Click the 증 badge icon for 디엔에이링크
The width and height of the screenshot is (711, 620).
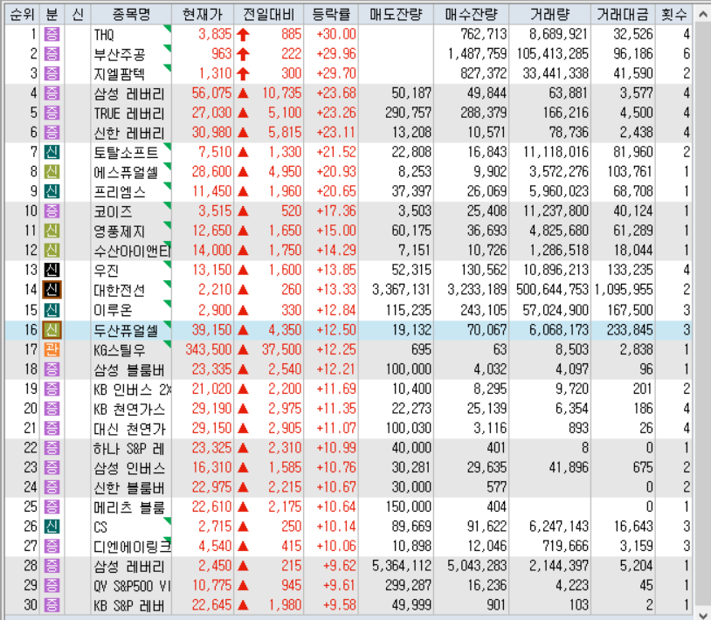coord(52,547)
